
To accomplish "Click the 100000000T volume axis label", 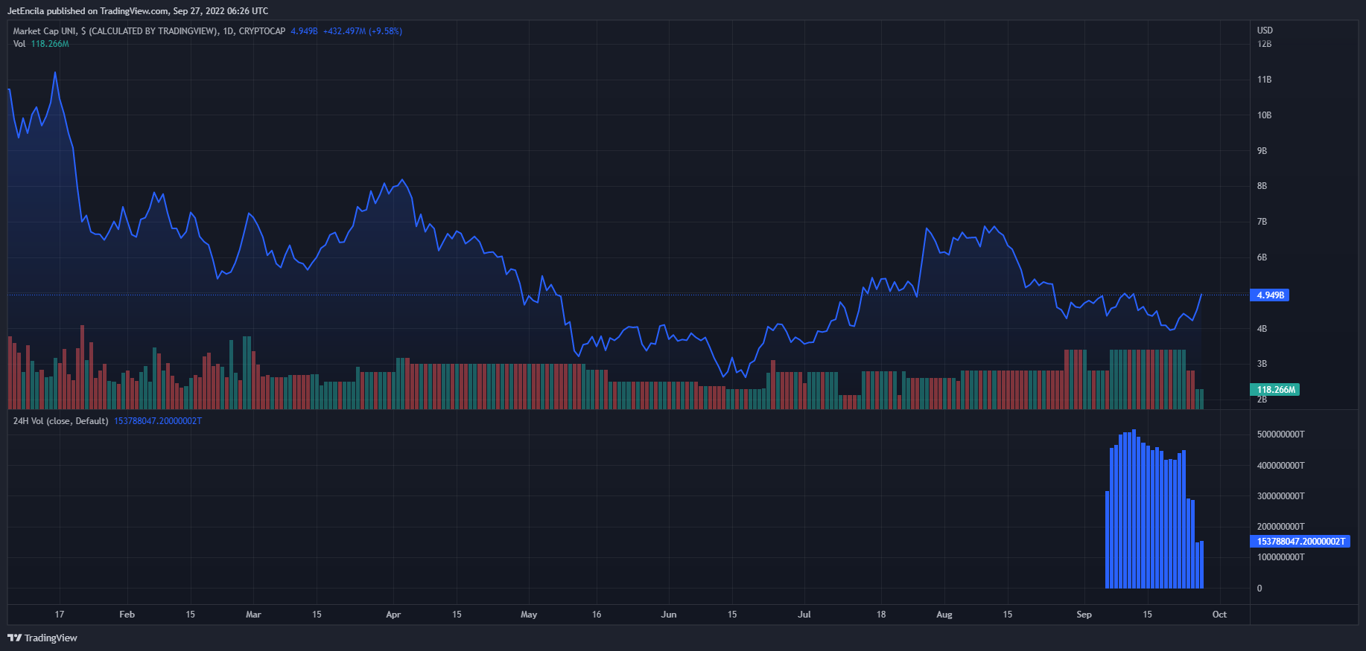I will point(1280,557).
